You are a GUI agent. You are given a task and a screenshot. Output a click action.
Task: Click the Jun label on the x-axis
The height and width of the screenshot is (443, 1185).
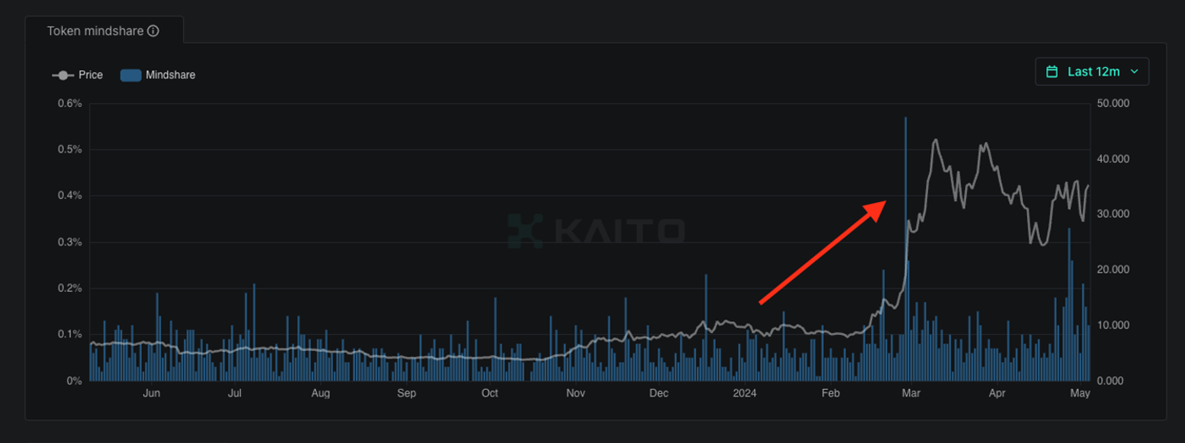[151, 393]
